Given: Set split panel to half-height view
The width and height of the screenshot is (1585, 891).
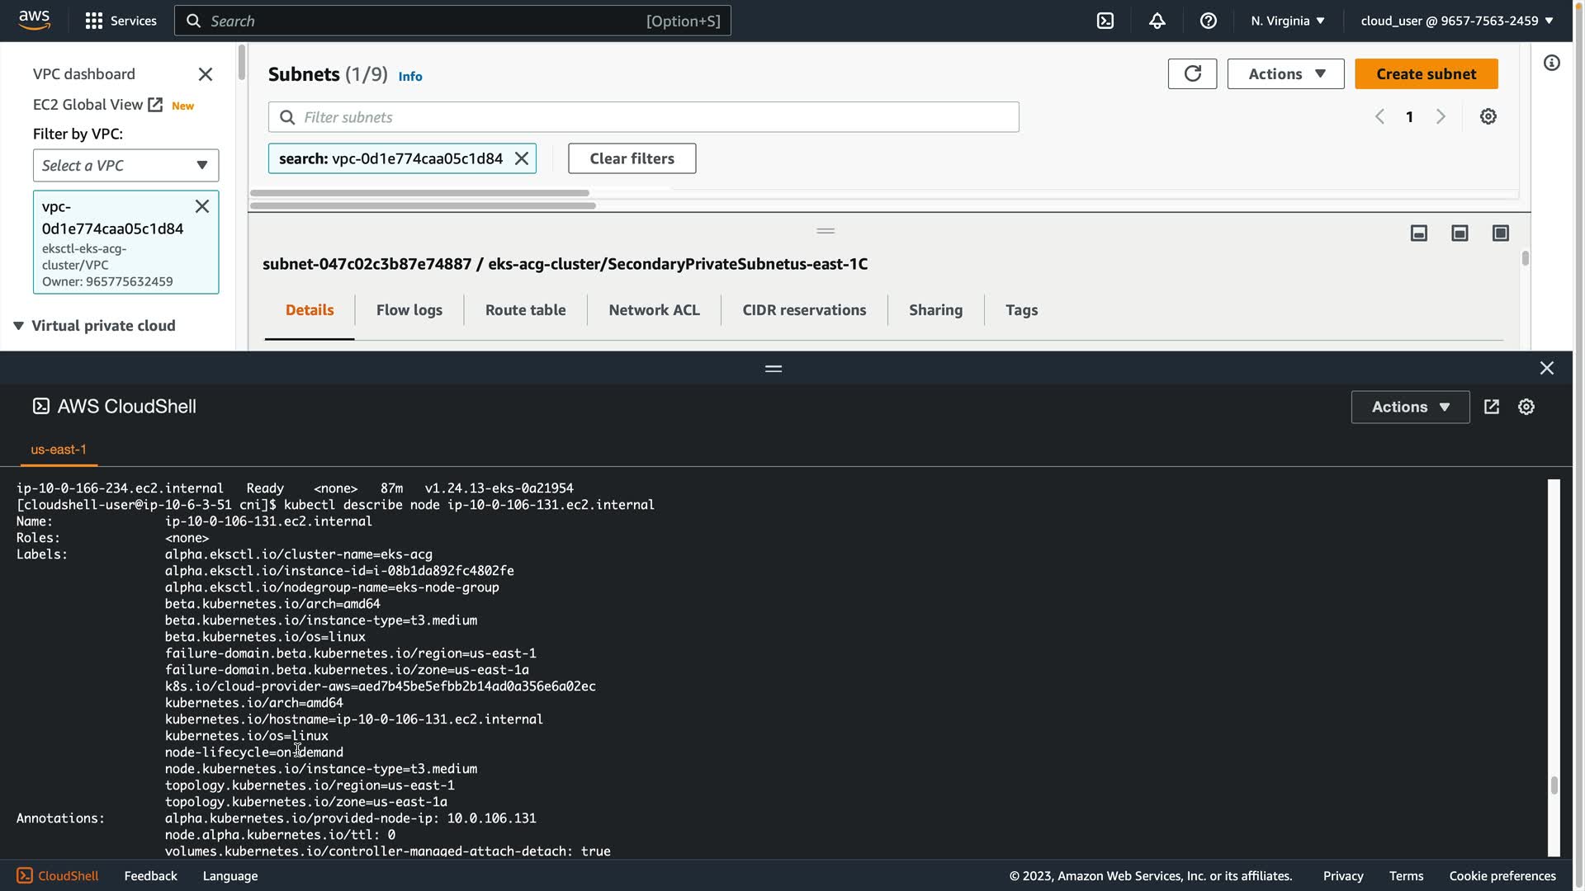Looking at the screenshot, I should click(x=1459, y=233).
